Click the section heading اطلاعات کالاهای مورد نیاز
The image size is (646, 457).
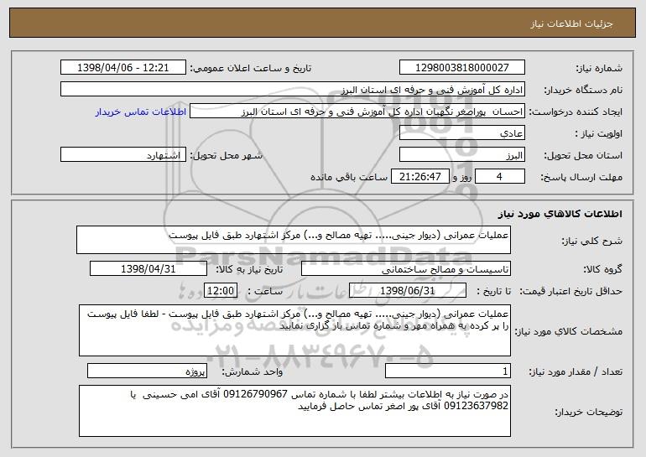(560, 214)
